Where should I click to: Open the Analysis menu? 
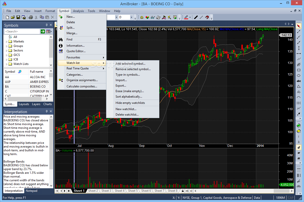79,11
